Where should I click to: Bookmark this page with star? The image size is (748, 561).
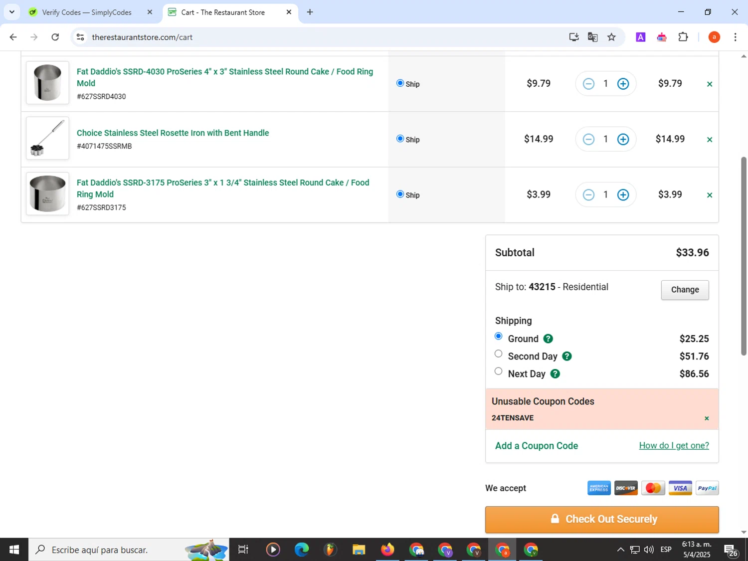coord(611,37)
